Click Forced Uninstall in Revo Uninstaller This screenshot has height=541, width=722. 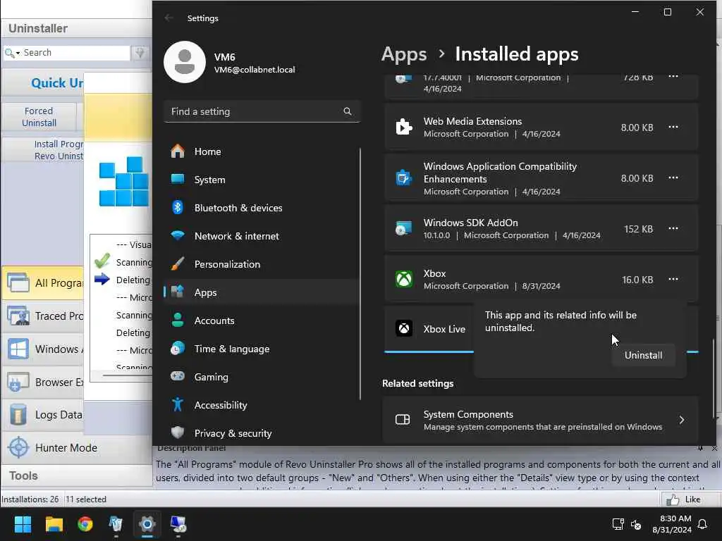click(39, 117)
